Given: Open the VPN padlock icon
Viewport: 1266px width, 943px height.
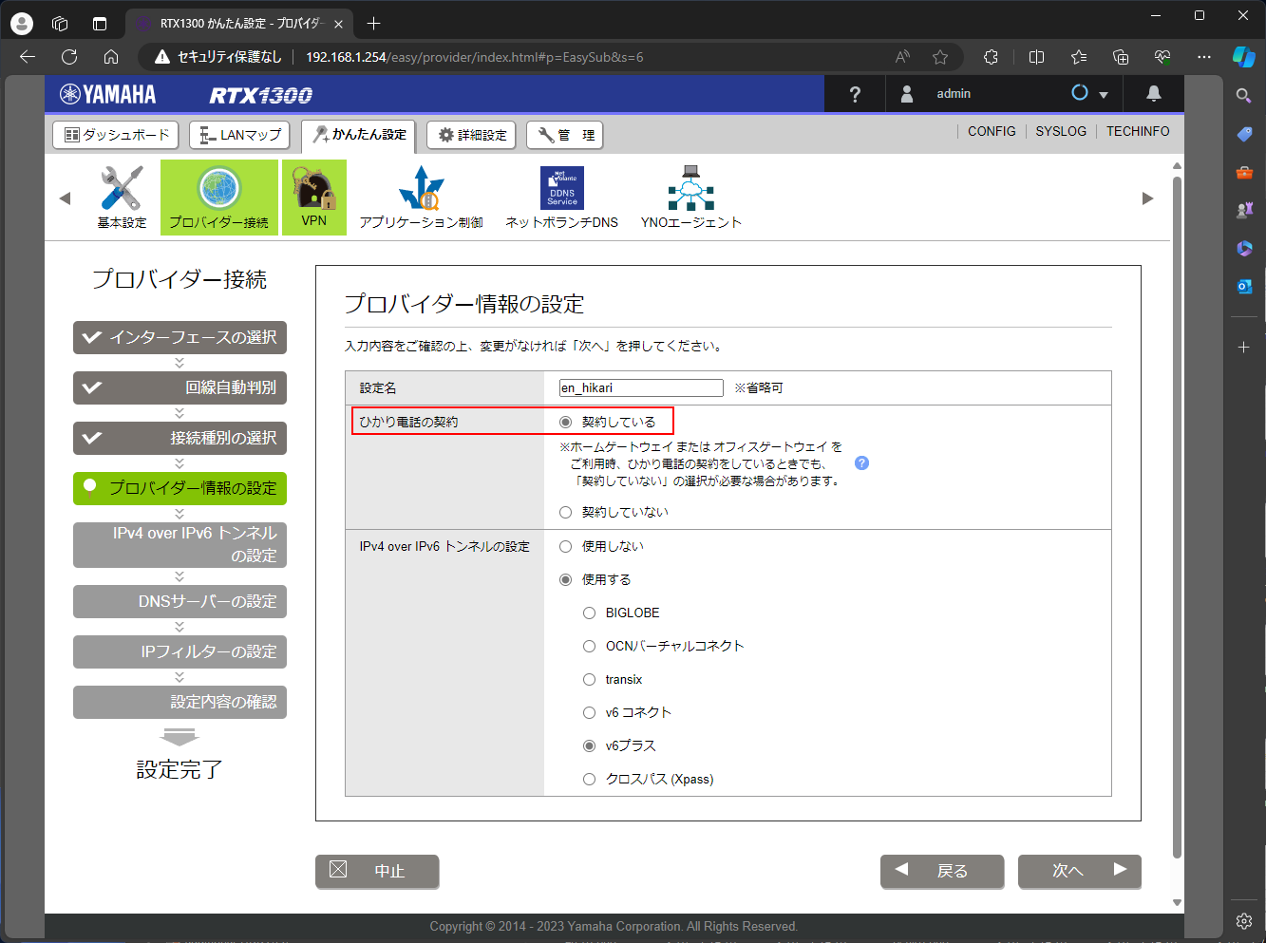Looking at the screenshot, I should (314, 187).
